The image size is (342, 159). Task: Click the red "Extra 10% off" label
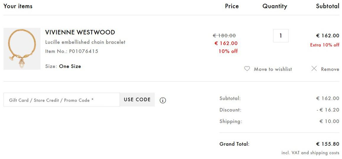pyautogui.click(x=325, y=45)
